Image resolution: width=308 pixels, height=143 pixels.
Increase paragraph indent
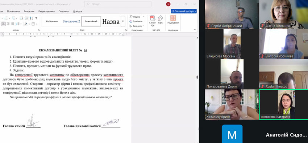click(26, 18)
